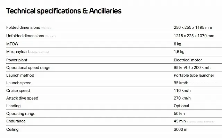Select the Unfolded dimensions label
Viewport: 222px width, 138px height.
25,36
